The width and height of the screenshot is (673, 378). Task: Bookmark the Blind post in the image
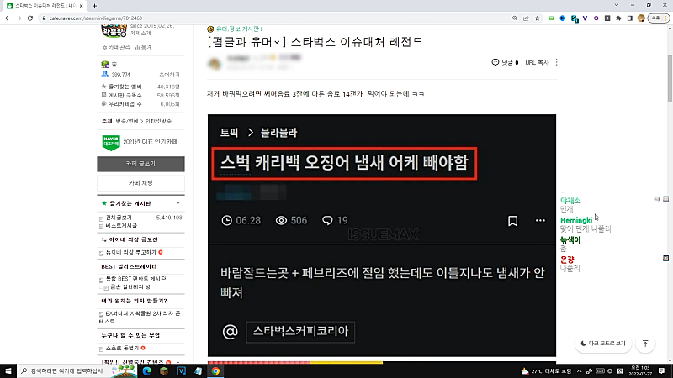(512, 221)
